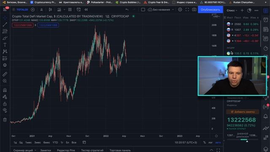This screenshot has width=270, height=152.
Task: Expand the indicators favorites dropdown arrow
Action: click(65, 10)
